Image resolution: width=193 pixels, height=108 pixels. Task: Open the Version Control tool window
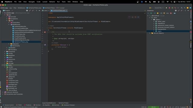[8, 105]
